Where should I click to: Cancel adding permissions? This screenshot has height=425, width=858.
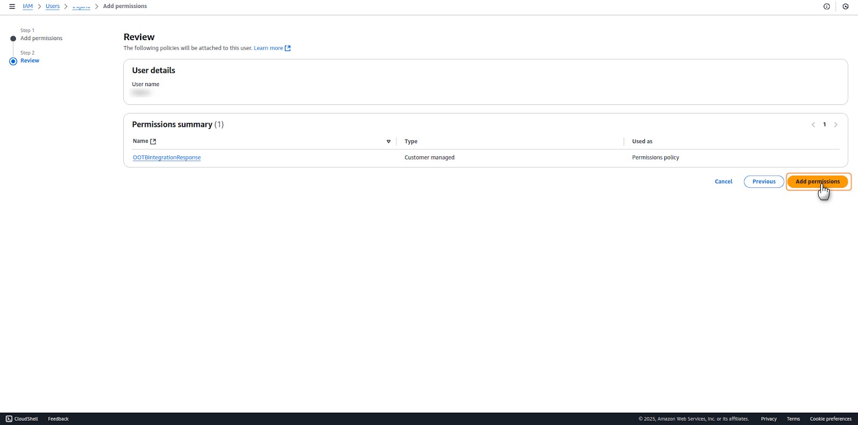pos(723,181)
